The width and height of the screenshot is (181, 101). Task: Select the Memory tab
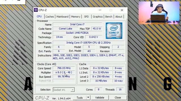[x=76, y=17]
